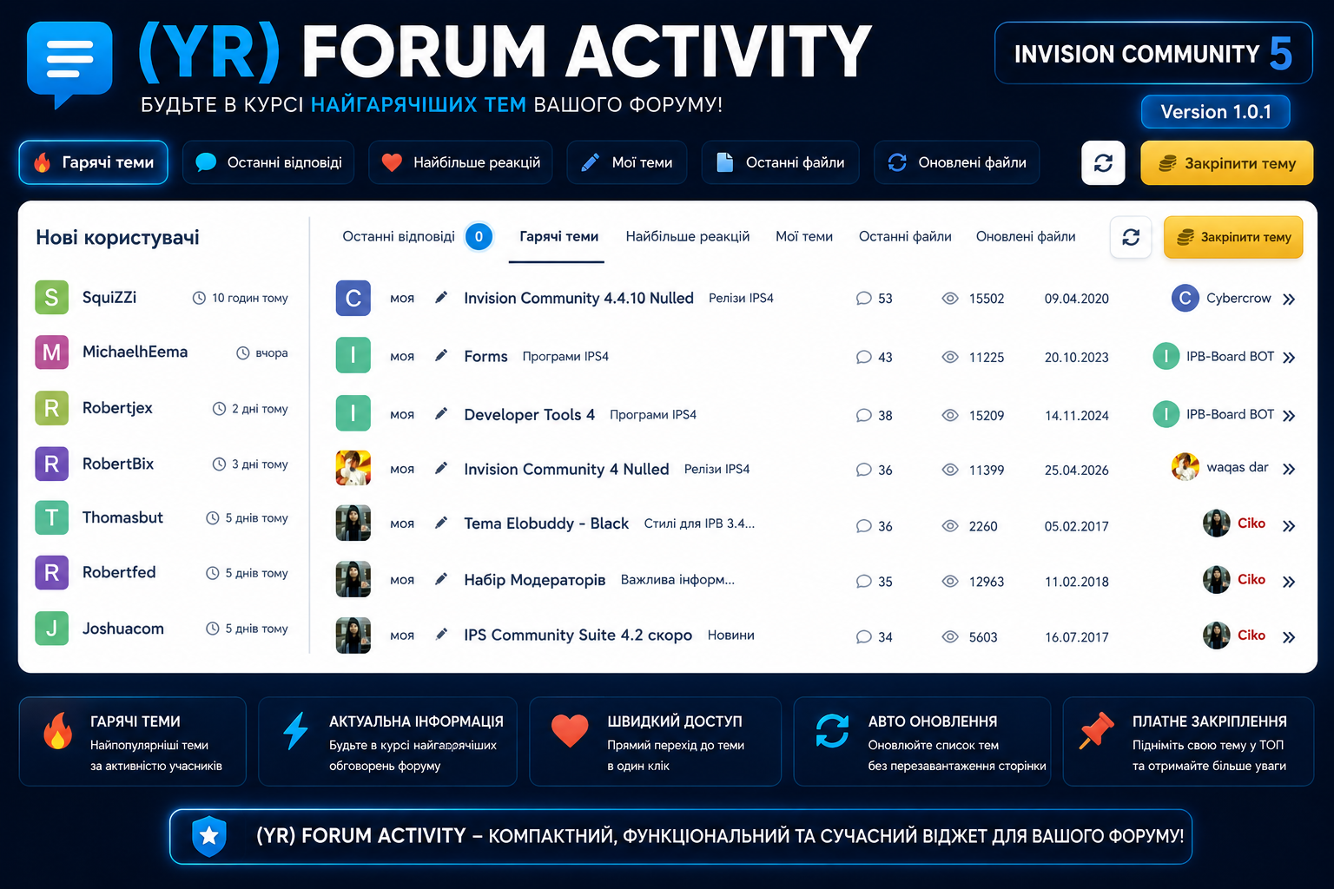The width and height of the screenshot is (1334, 889).
Task: Click double chevron in IPS Community Suite row
Action: click(x=1289, y=637)
